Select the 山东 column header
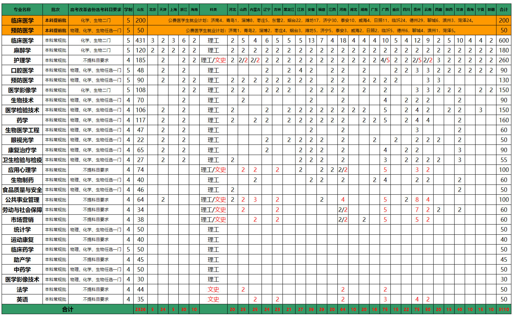513x317 pixels. pyautogui.click(x=140, y=10)
